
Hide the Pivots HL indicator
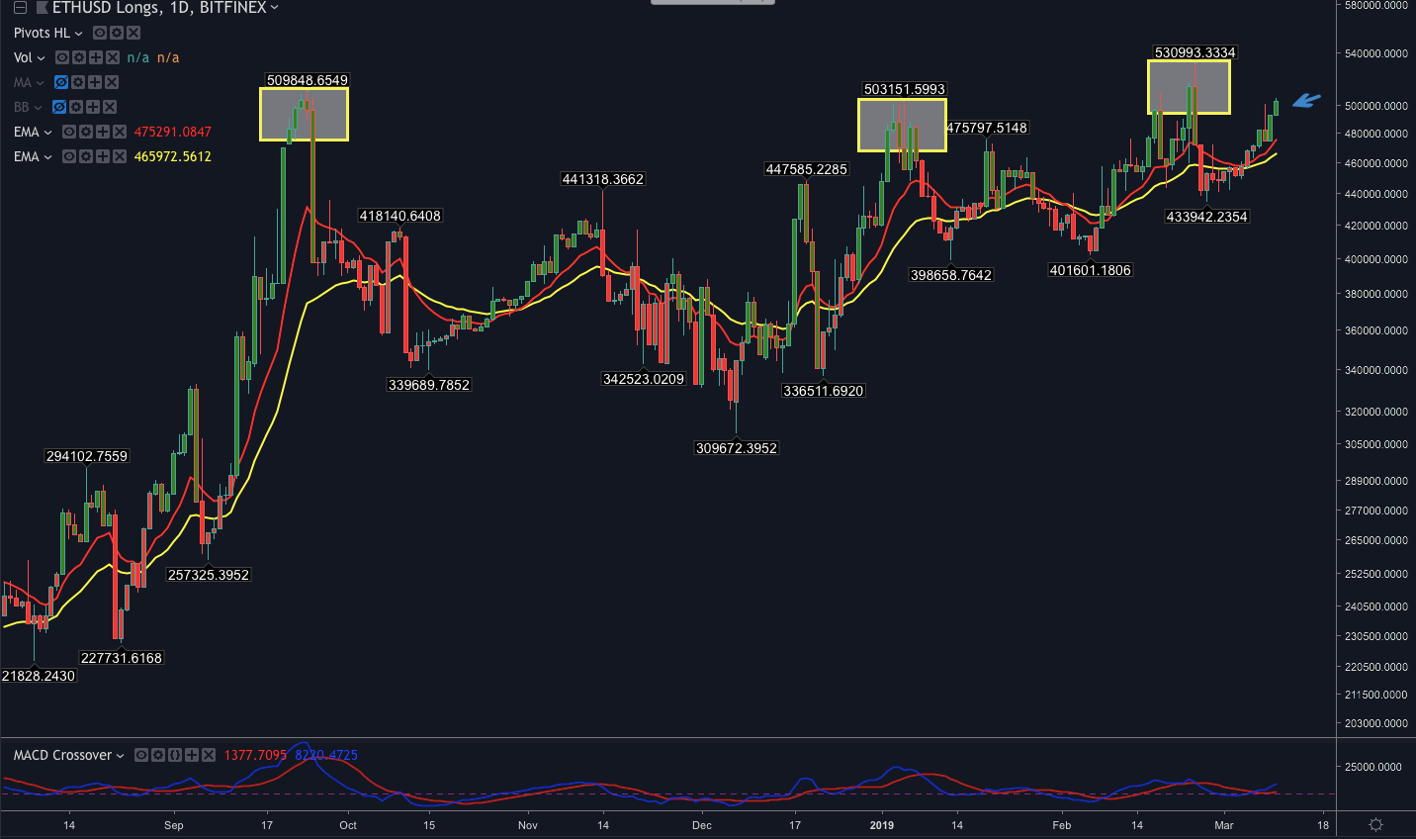(x=100, y=33)
